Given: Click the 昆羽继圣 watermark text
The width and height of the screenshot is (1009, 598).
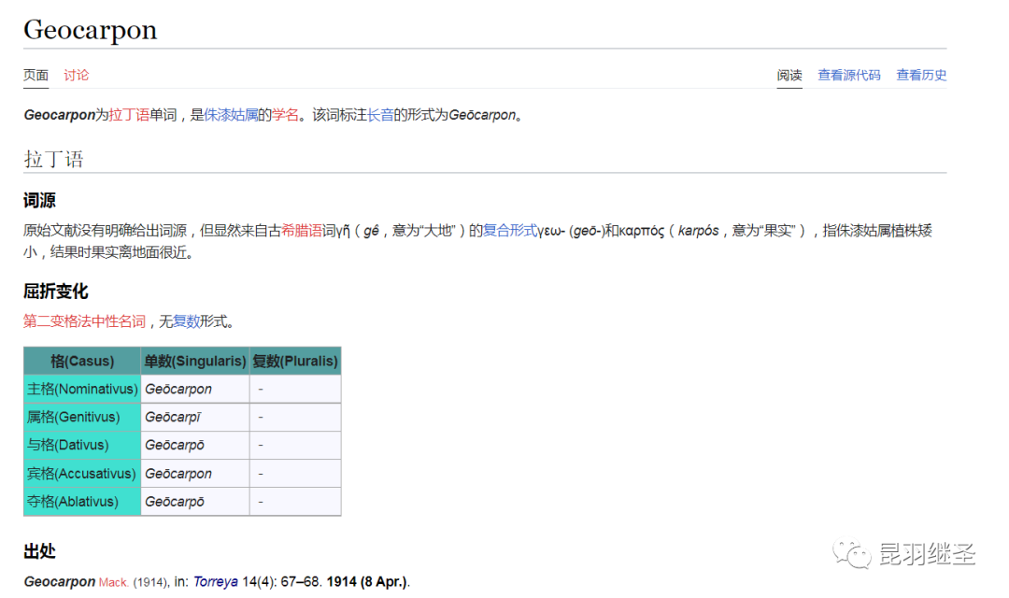Looking at the screenshot, I should (928, 554).
